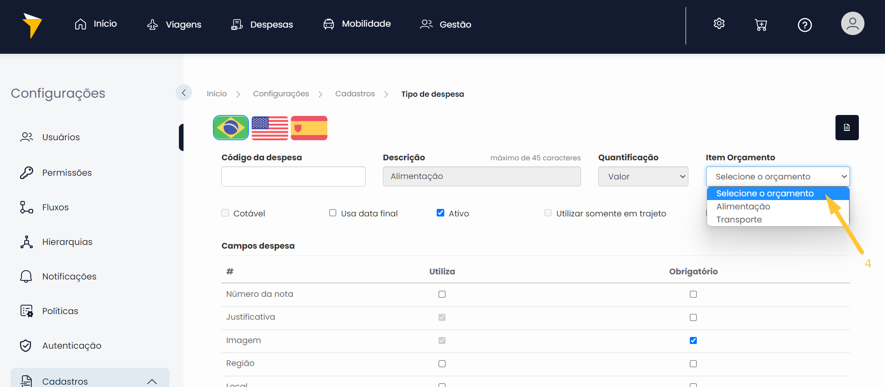This screenshot has width=885, height=387.
Task: Open the Despesas menu
Action: pyautogui.click(x=262, y=24)
